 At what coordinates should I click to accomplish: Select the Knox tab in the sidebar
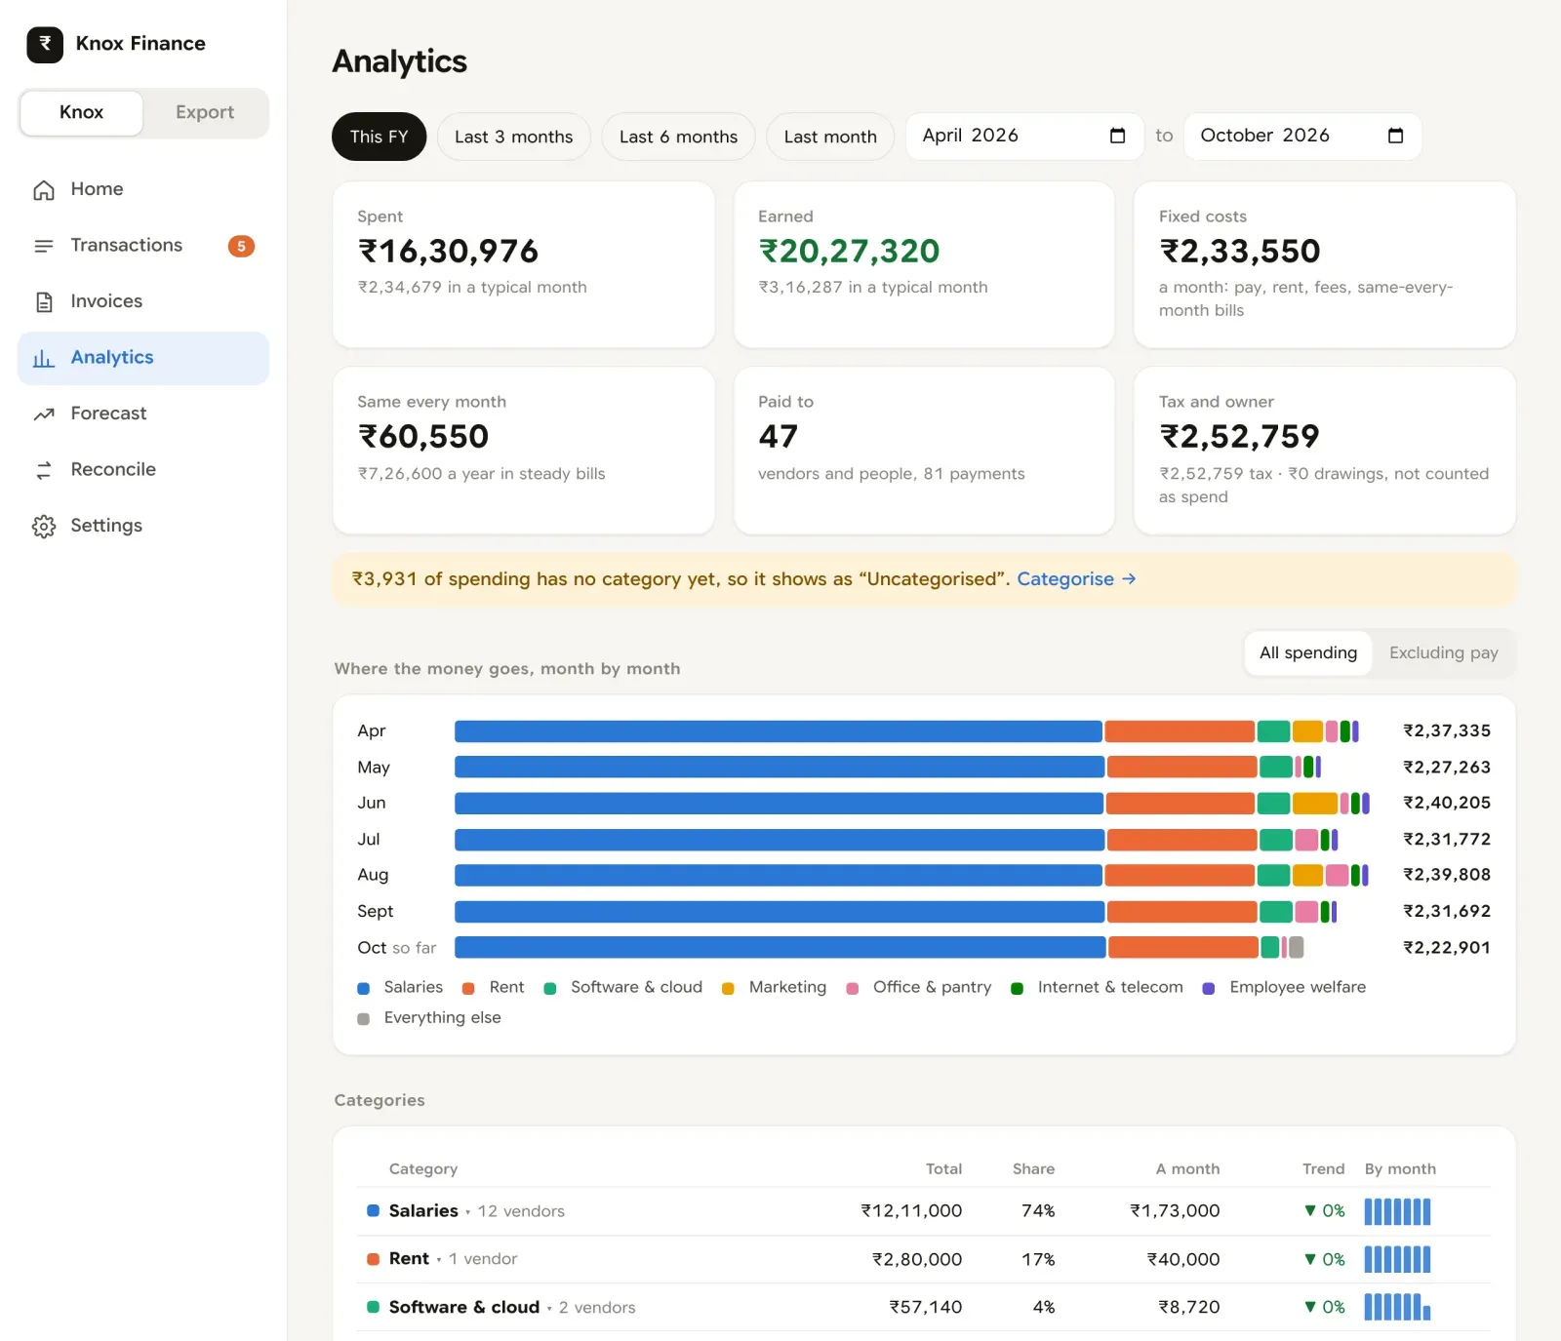81,112
